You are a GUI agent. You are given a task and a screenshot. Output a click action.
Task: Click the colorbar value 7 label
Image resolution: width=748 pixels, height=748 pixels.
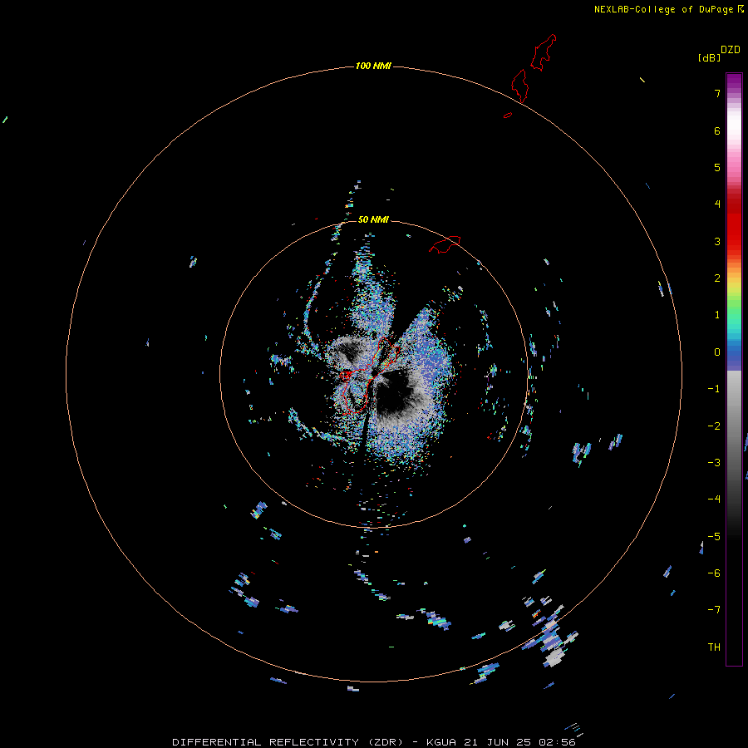(717, 93)
